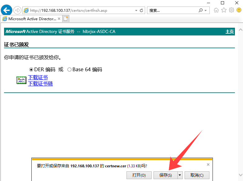Screen dimensions: 243x181
Task: Expand the address bar dropdown arrow
Action: tap(136, 10)
